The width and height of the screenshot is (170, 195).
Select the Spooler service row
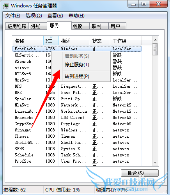77,99
